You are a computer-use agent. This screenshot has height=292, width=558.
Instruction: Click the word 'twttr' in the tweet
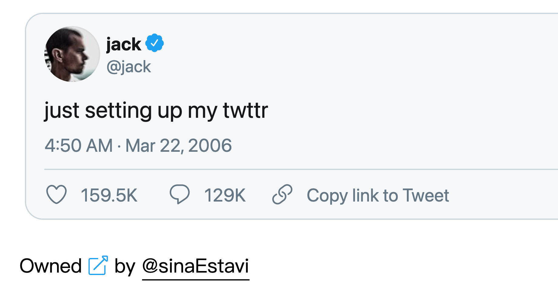click(245, 110)
